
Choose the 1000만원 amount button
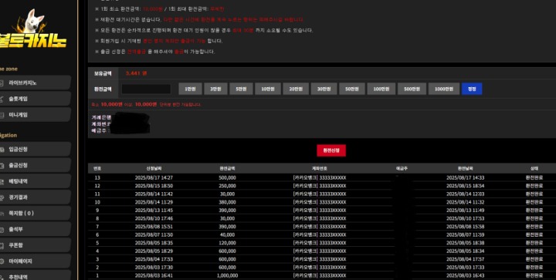(x=444, y=89)
